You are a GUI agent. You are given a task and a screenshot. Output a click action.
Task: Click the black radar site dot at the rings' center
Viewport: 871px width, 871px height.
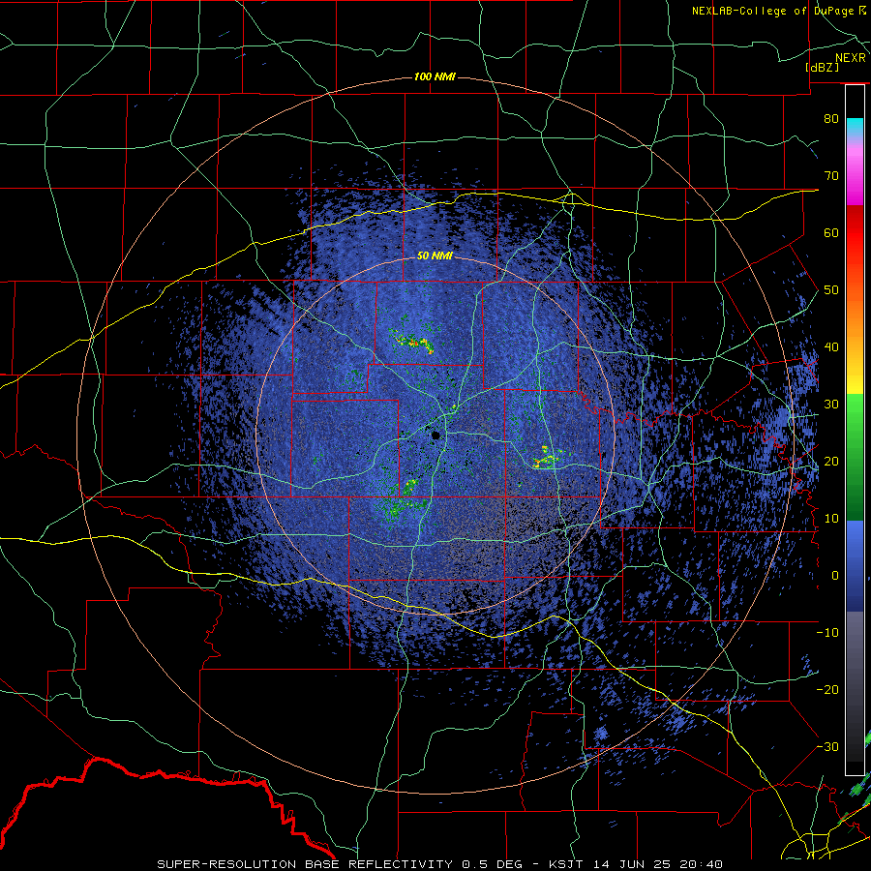click(435, 435)
